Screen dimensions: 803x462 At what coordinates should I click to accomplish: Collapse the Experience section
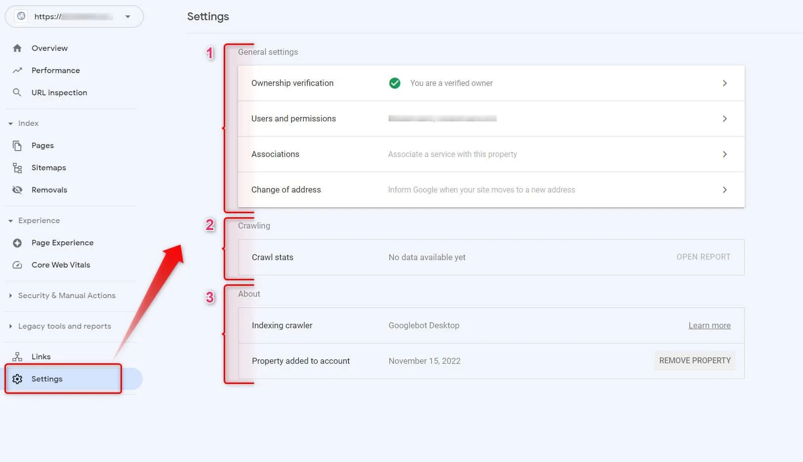tap(10, 221)
